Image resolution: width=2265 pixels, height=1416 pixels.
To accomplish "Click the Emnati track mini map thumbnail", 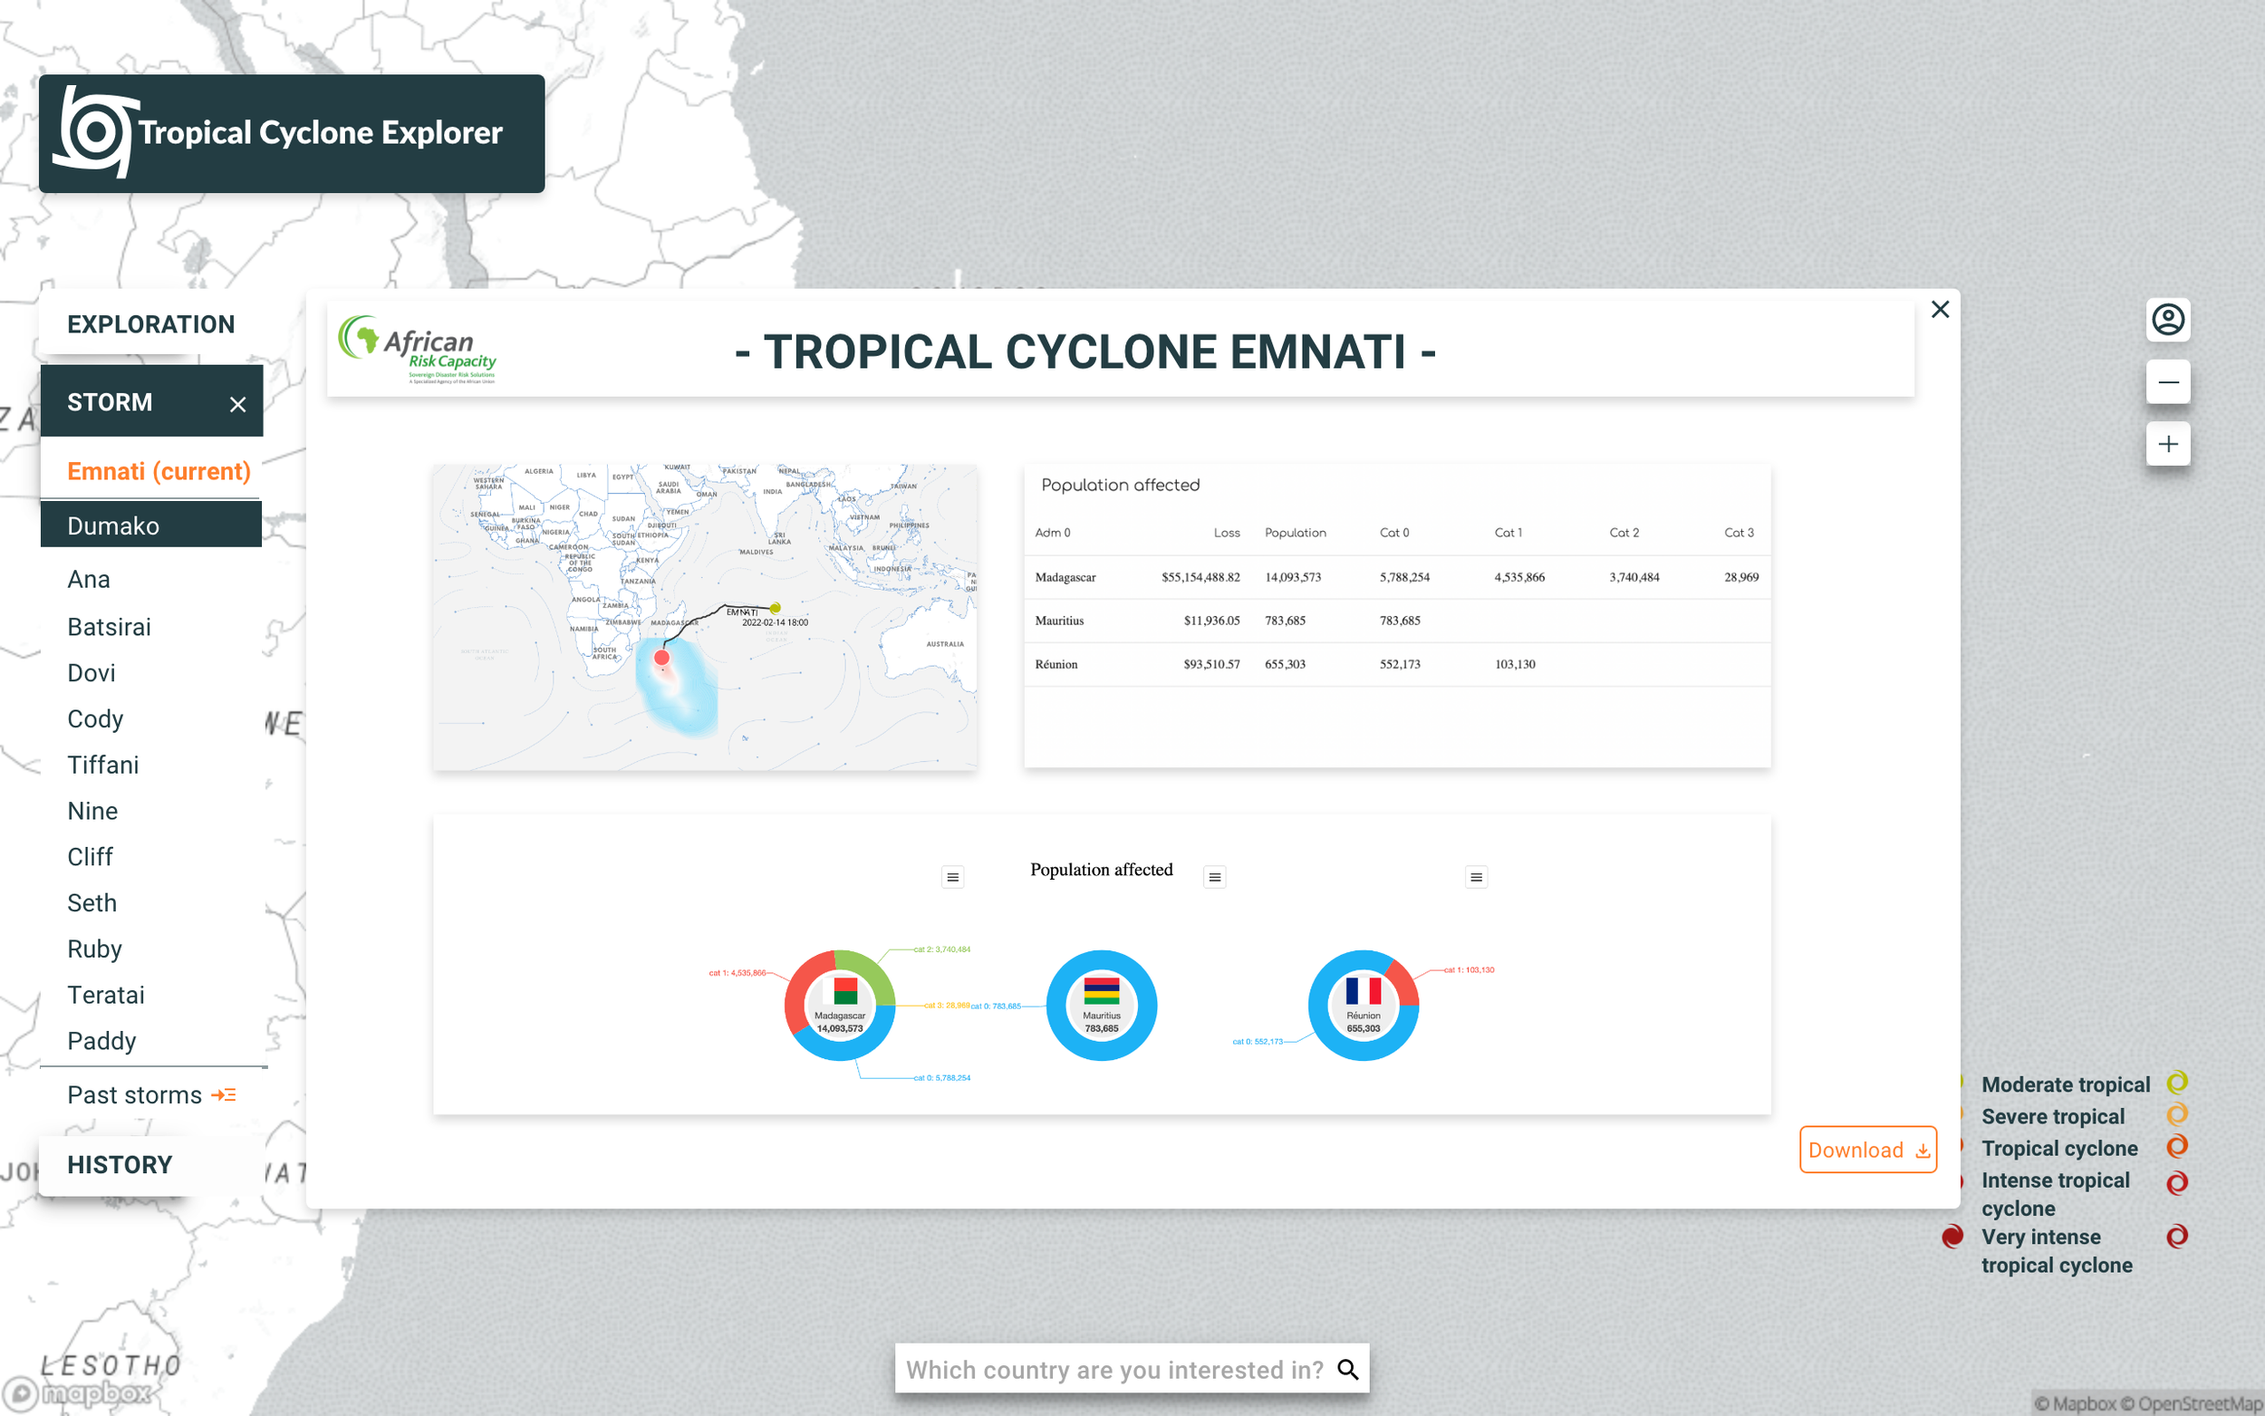I will click(705, 616).
